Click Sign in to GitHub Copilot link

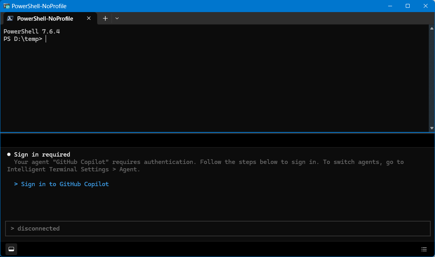click(65, 184)
